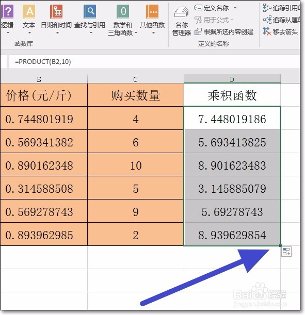The image size is (305, 315).
Task: Expand the 逻辑 dropdown arrow
Action: [8, 32]
